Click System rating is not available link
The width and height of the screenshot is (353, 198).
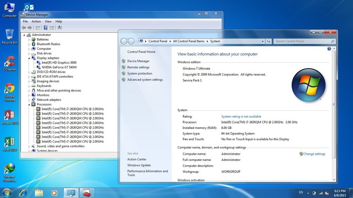coord(241,117)
